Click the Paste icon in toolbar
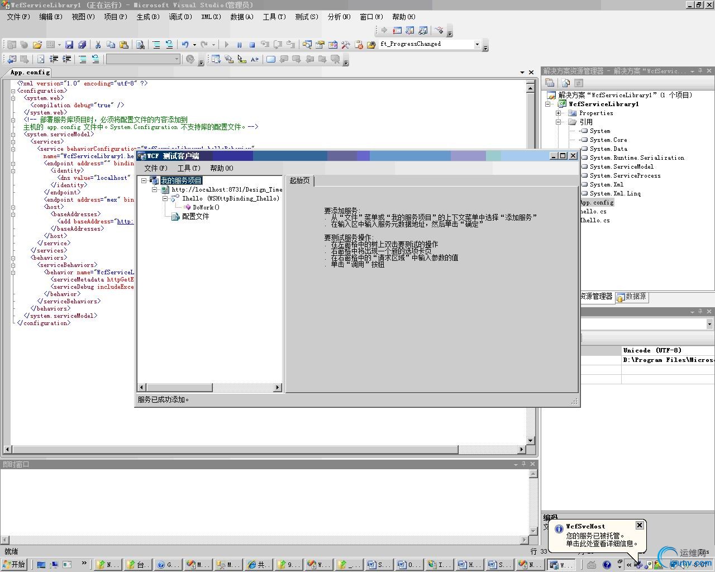 pos(124,45)
